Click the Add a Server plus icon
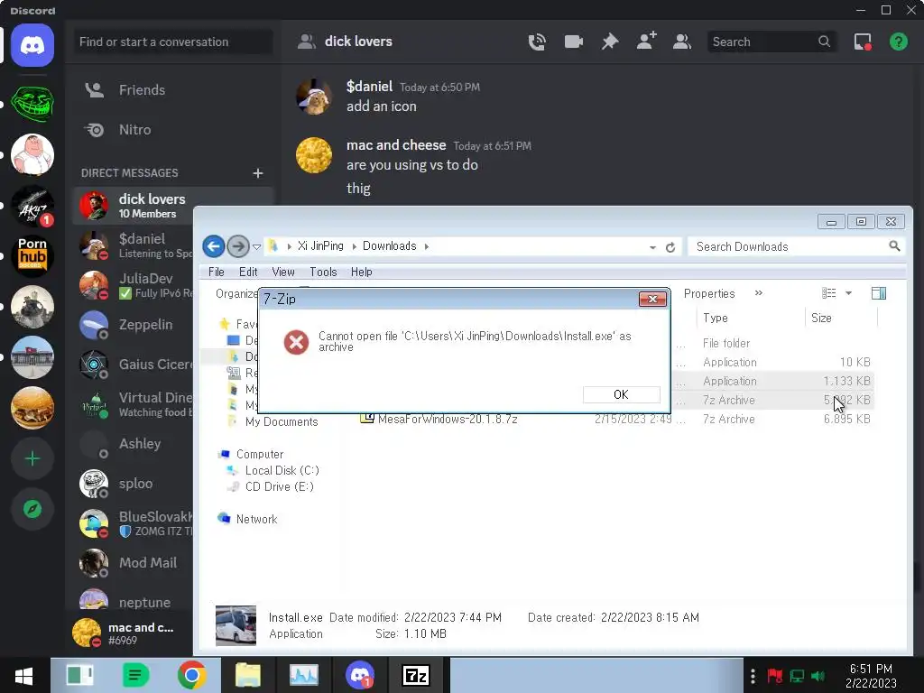Viewport: 924px width, 693px height. pyautogui.click(x=32, y=458)
